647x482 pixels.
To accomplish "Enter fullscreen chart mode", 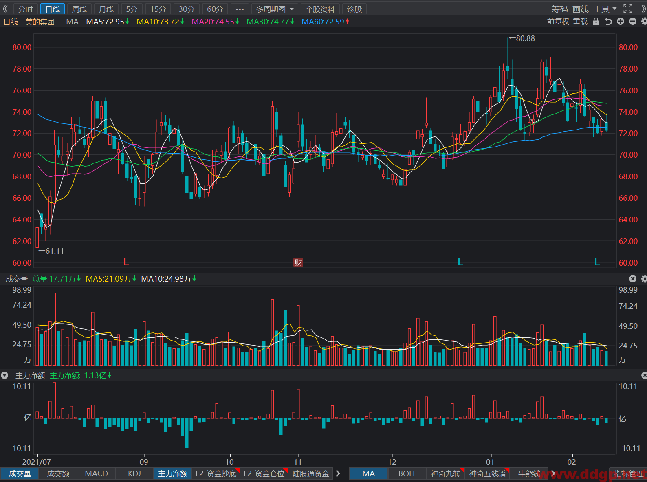I will click(628, 9).
